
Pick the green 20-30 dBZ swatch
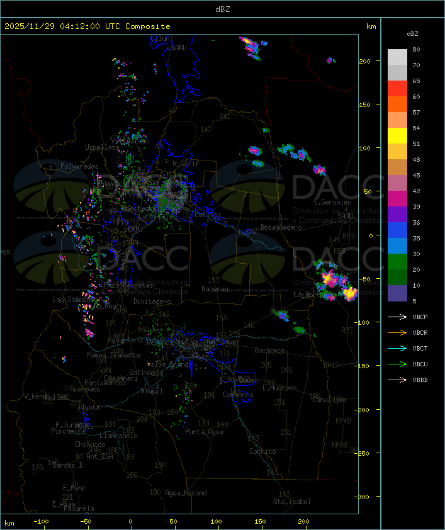coord(397,261)
